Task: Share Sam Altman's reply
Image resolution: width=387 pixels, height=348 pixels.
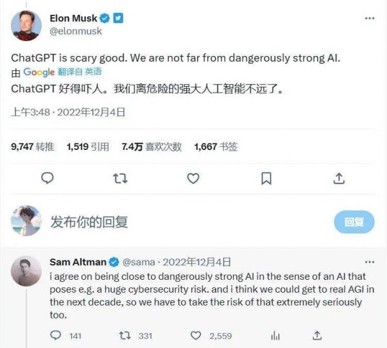Action: click(317, 335)
